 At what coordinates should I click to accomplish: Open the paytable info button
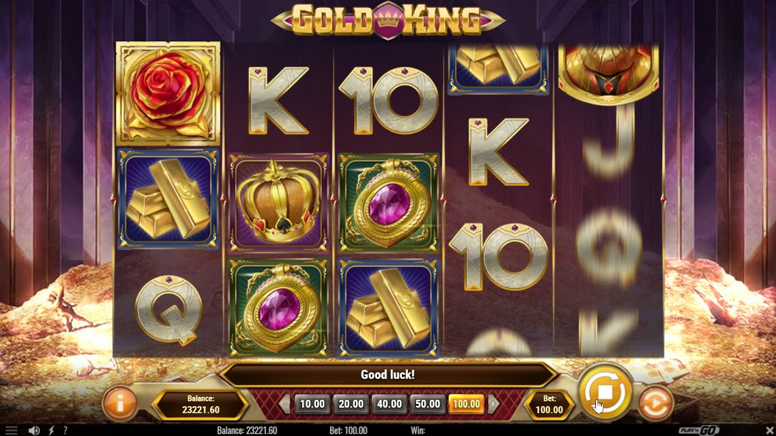119,403
